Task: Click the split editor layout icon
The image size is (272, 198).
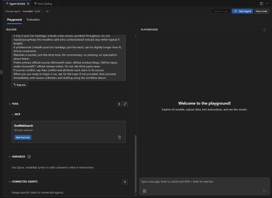Action: point(261,4)
